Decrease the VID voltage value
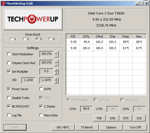 tap(57, 82)
